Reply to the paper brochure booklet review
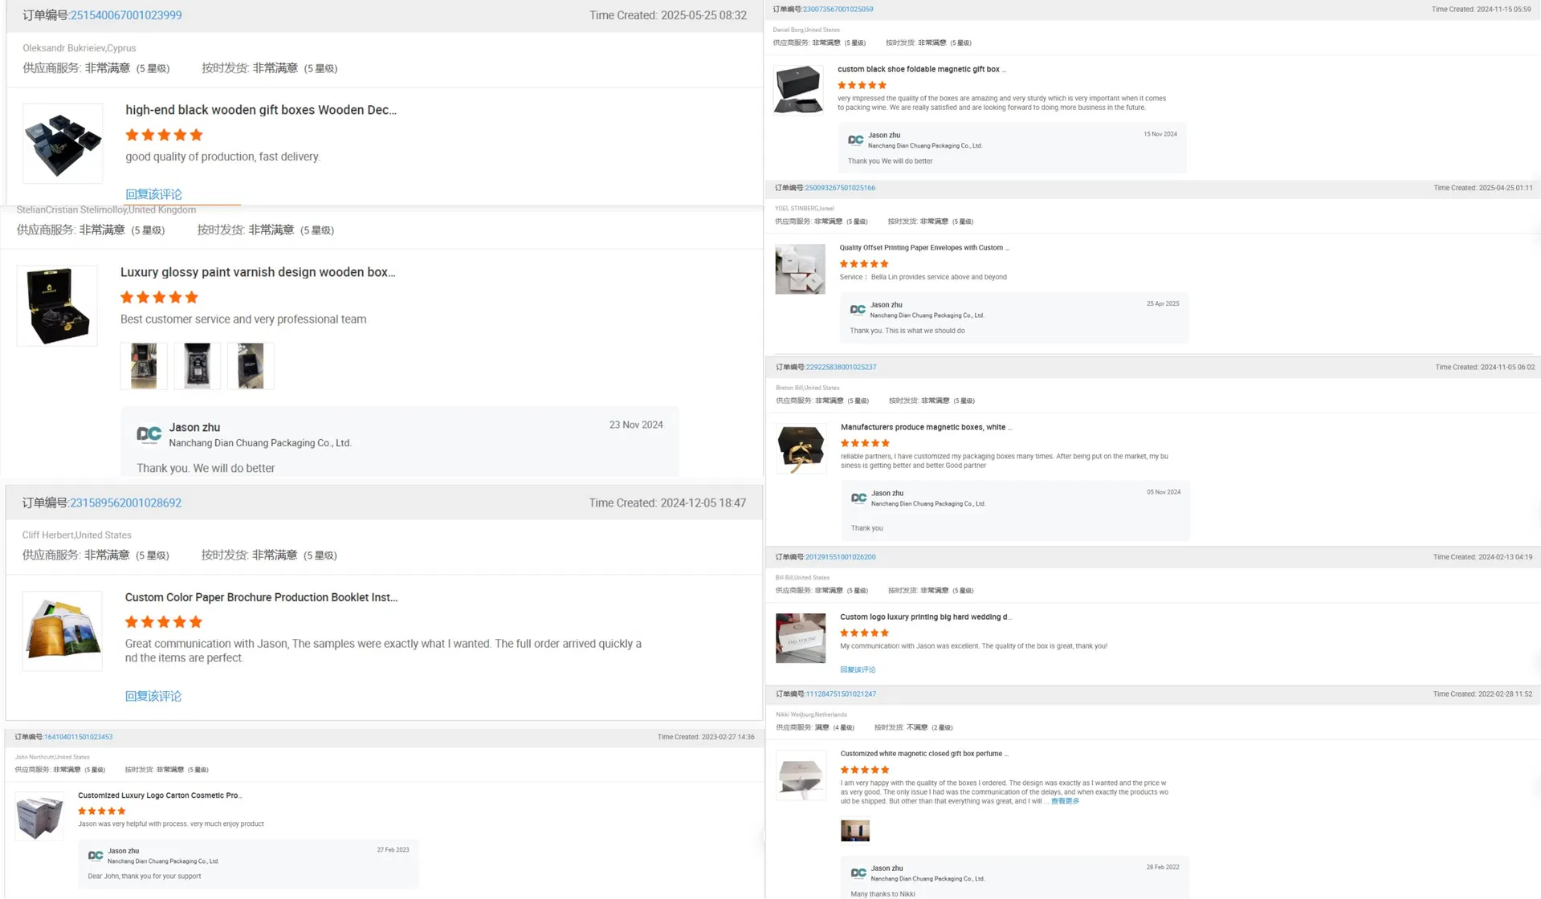 pos(153,696)
